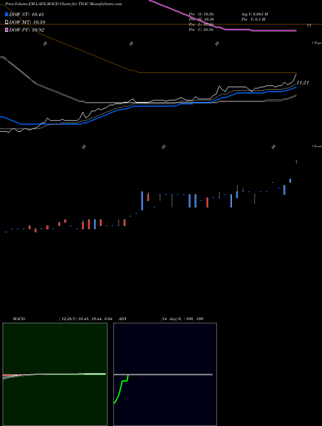Click the 'Pre O: 10.36' value
The height and width of the screenshot is (426, 322).
202,14
